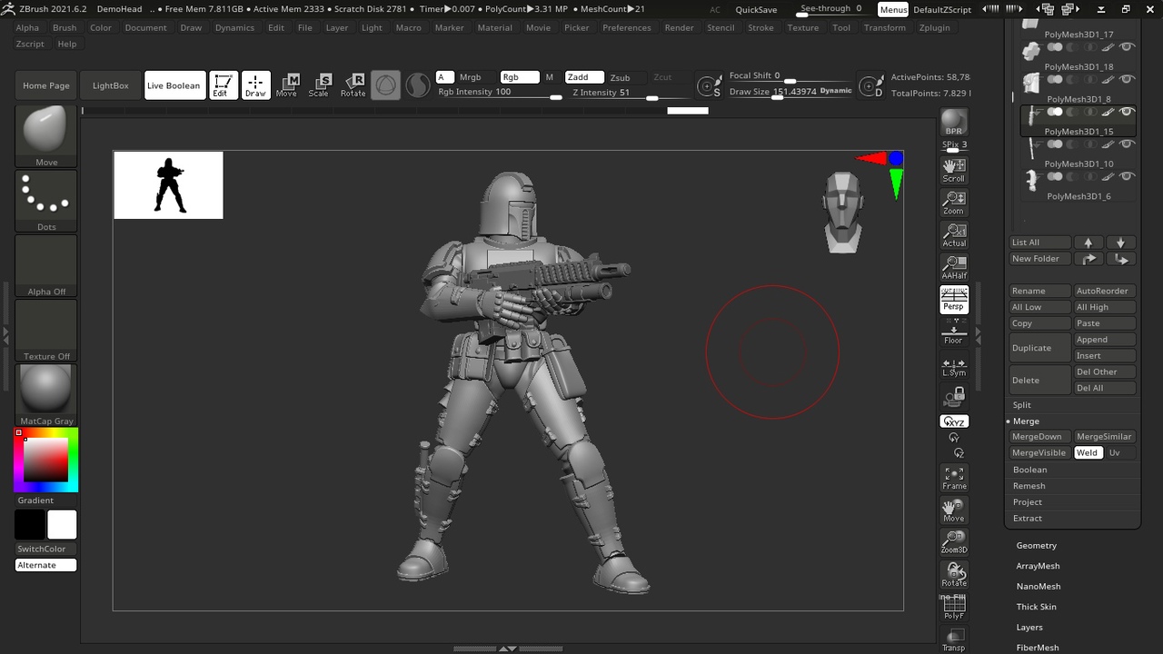Viewport: 1163px width, 654px height.
Task: Toggle the Rgb mode button
Action: pyautogui.click(x=519, y=77)
